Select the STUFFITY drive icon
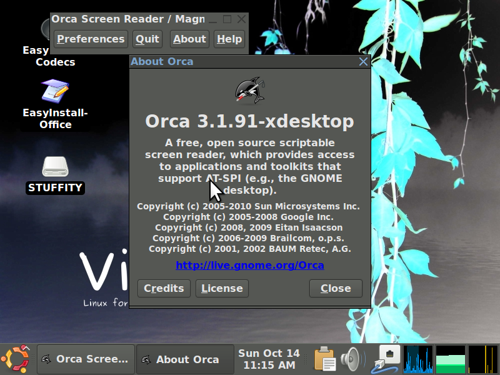Image resolution: width=500 pixels, height=375 pixels. [55, 175]
